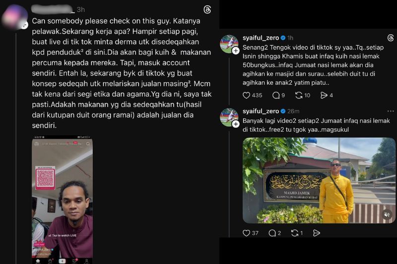Share the mosque video post
This screenshot has width=397, height=264.
click(x=317, y=233)
